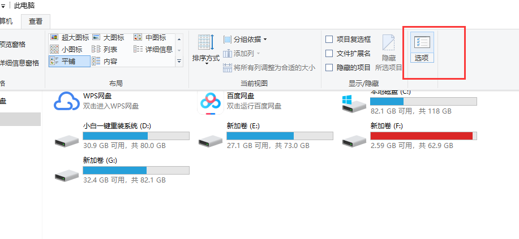519x239 pixels.
Task: Enable the 项目复选框 checkbox
Action: pos(329,40)
